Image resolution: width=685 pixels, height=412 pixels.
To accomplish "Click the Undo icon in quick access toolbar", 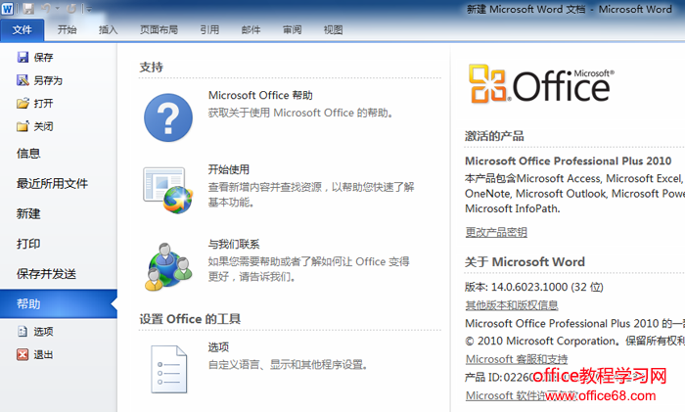I will click(46, 8).
